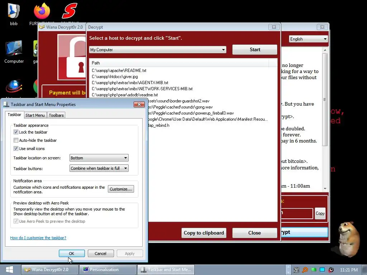Click the green flag tray icon
The width and height of the screenshot is (367, 275).
click(314, 270)
